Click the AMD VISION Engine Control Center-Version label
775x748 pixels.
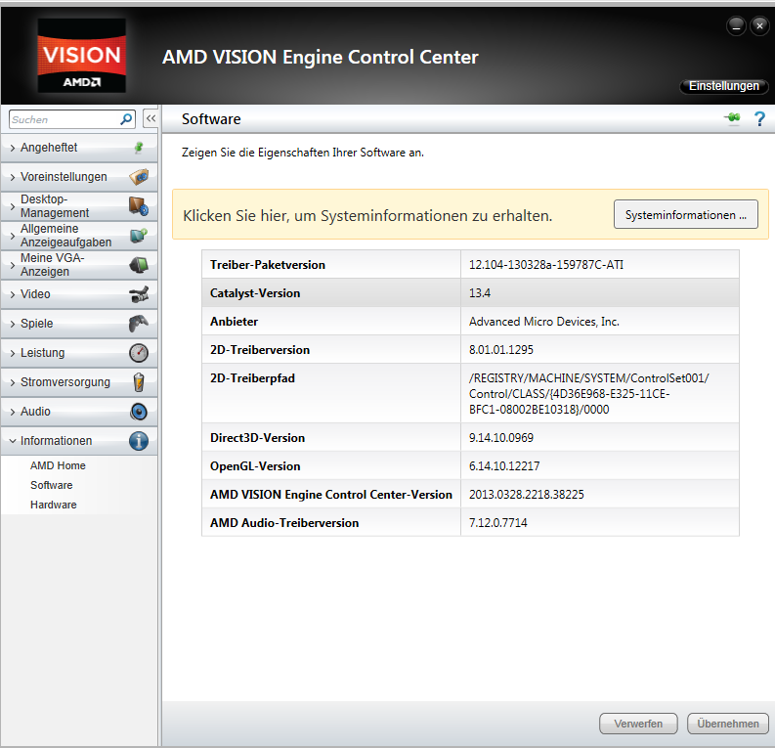[331, 495]
